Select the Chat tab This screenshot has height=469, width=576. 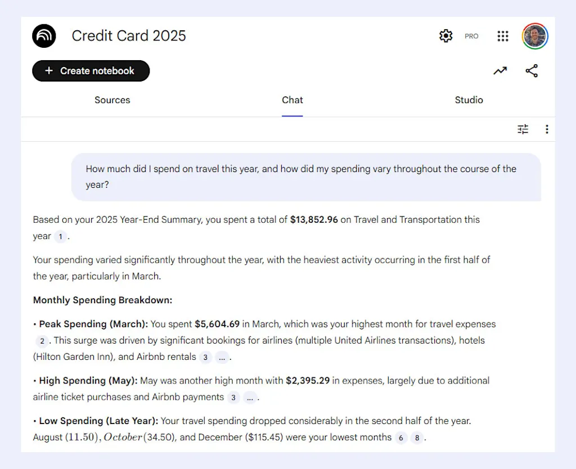(x=292, y=100)
